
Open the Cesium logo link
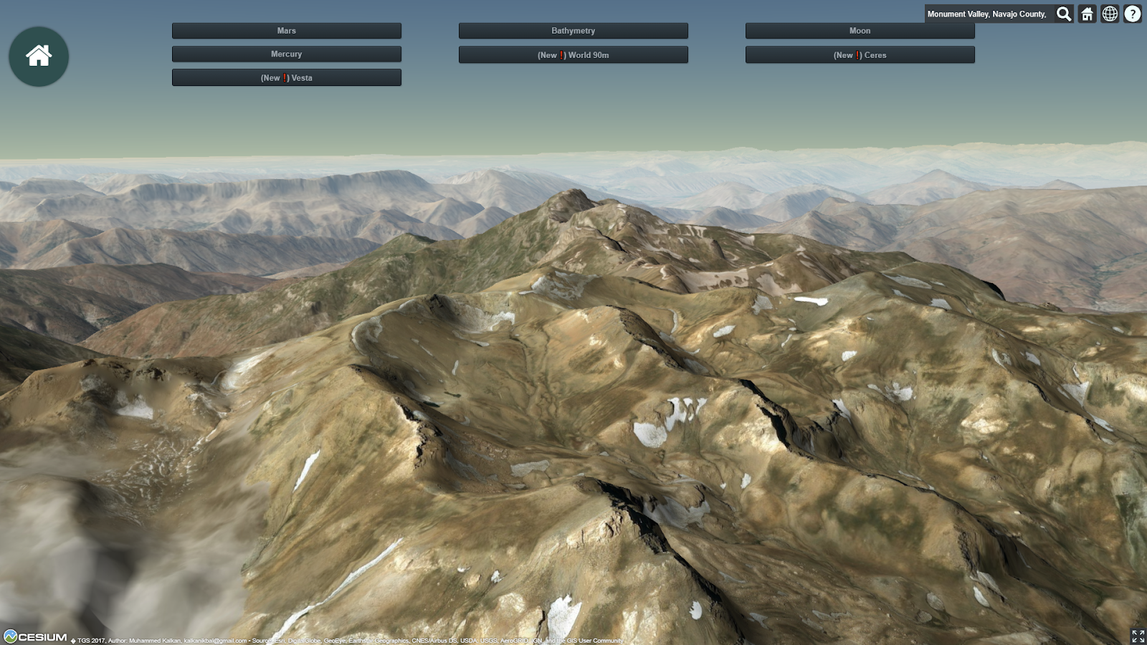click(x=35, y=637)
